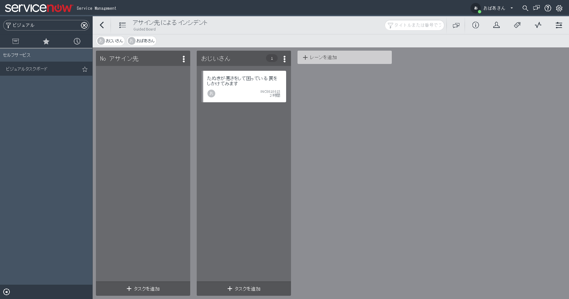
Task: Click the ビジュアル navigation filter field
Action: (x=46, y=25)
